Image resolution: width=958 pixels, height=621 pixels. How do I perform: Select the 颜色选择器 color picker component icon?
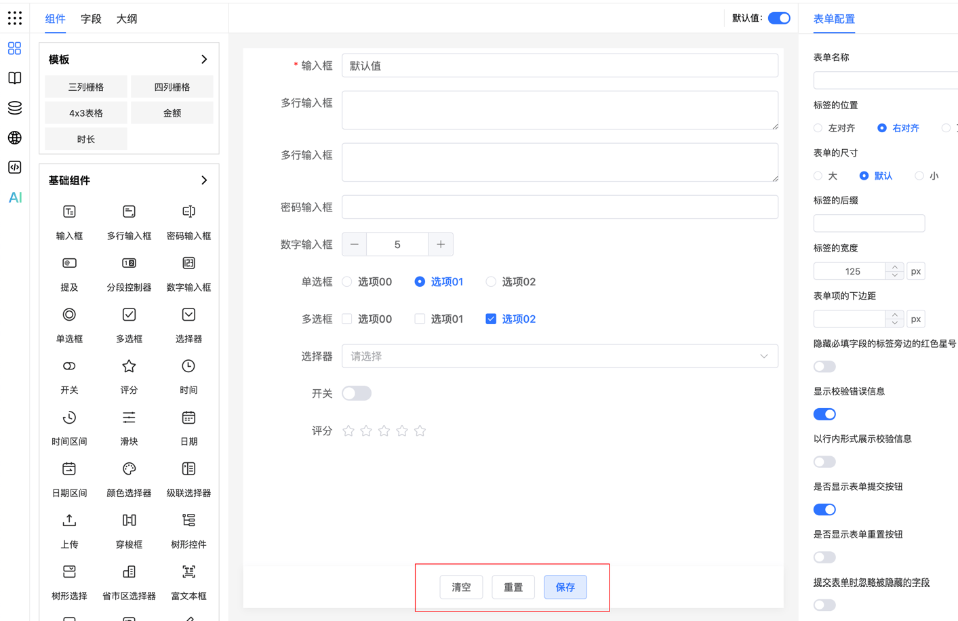129,469
